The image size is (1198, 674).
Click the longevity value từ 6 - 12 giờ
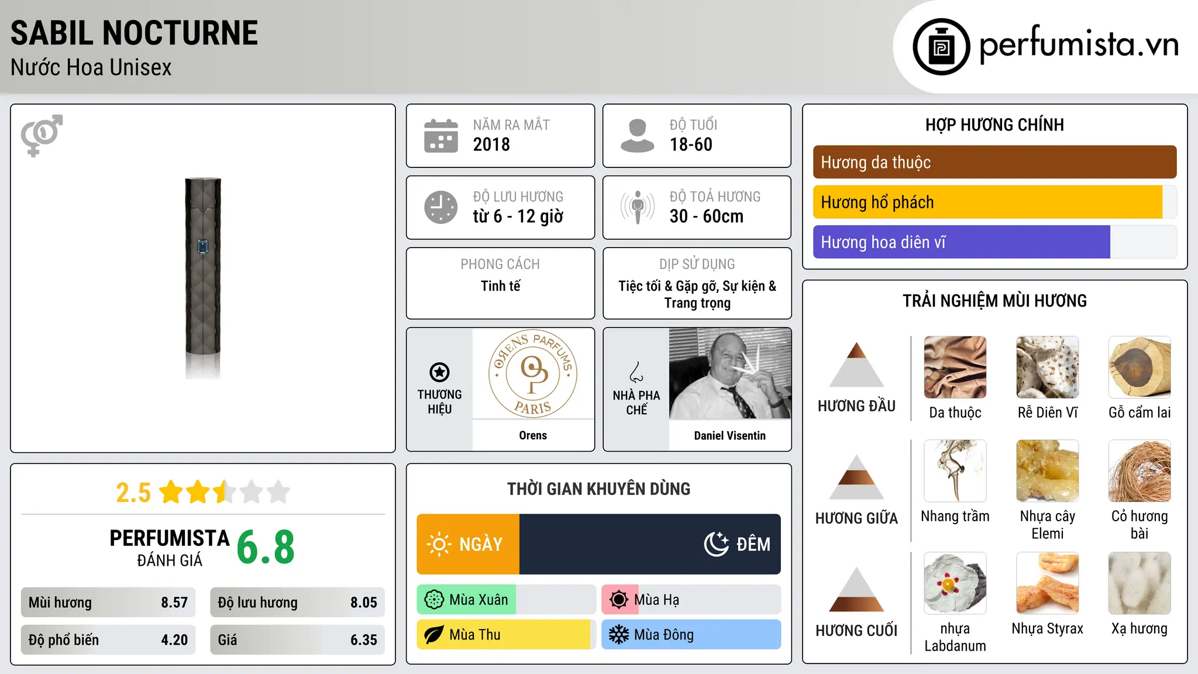(518, 216)
